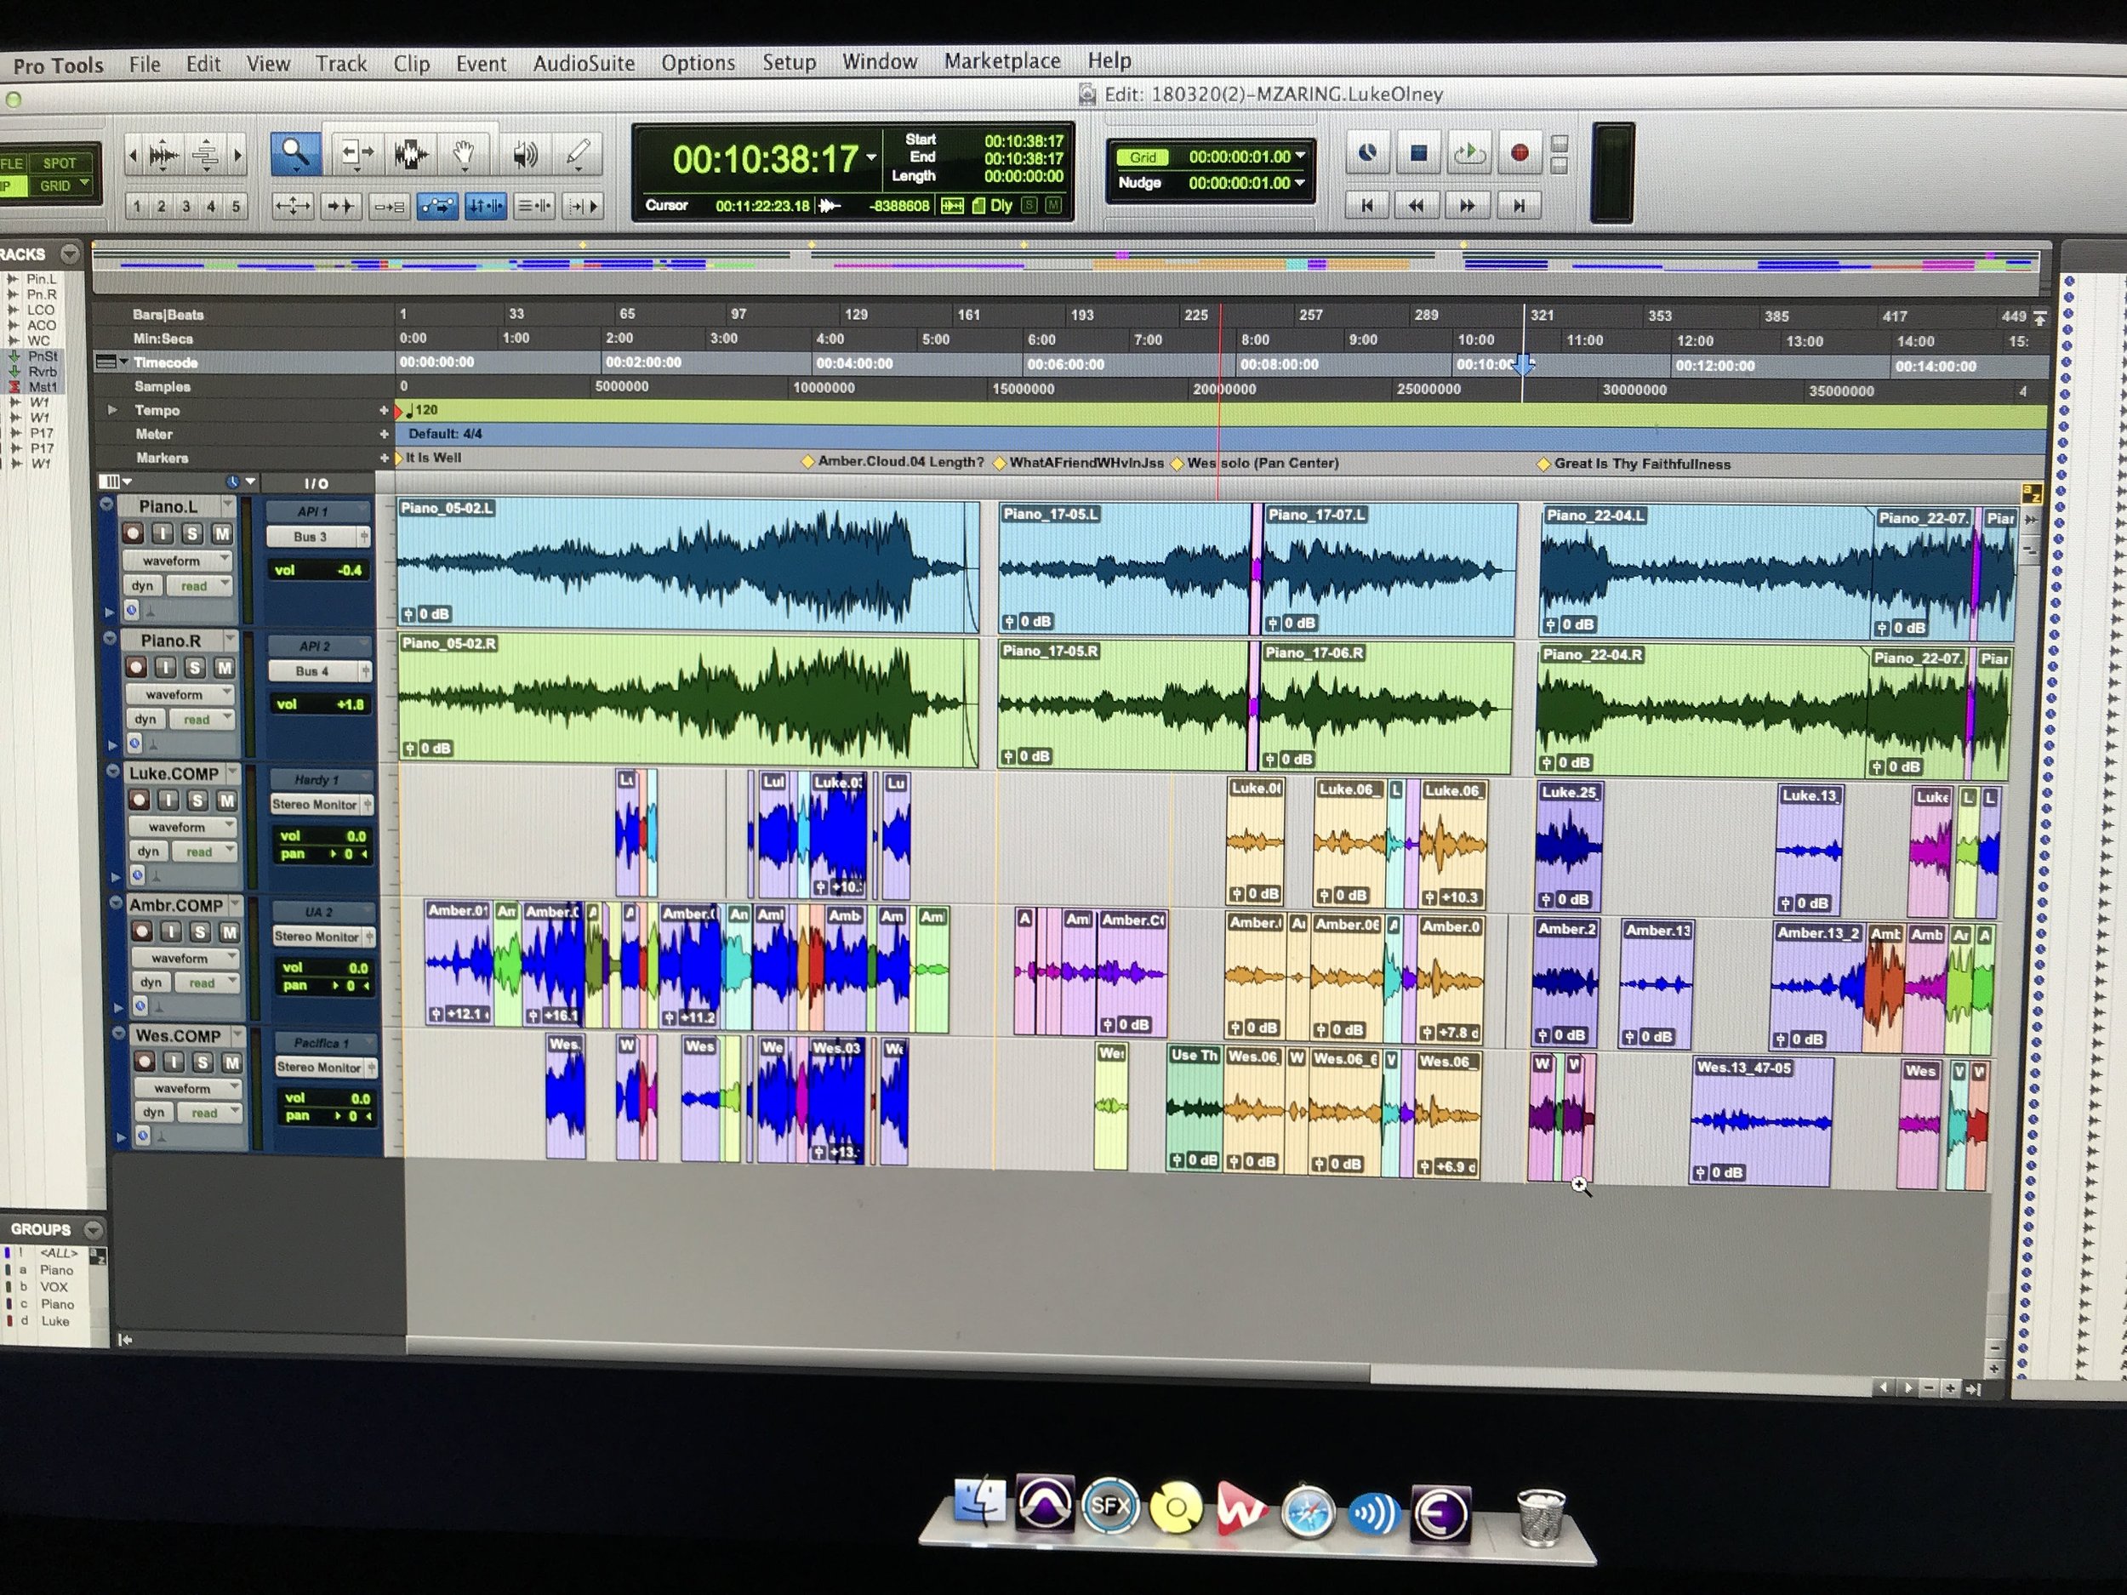
Task: Click the Online clock transport button
Action: (x=1367, y=153)
